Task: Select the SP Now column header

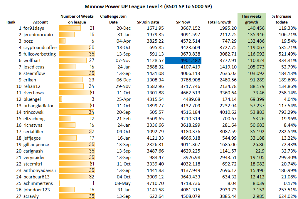Action: [183, 22]
